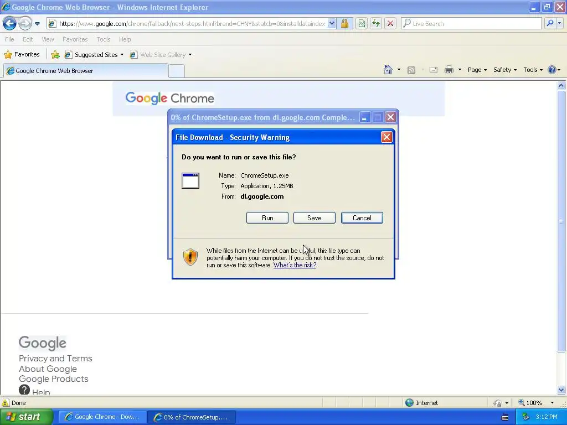Viewport: 567px width, 425px height.
Task: Click the Internet zone globe icon
Action: point(409,403)
